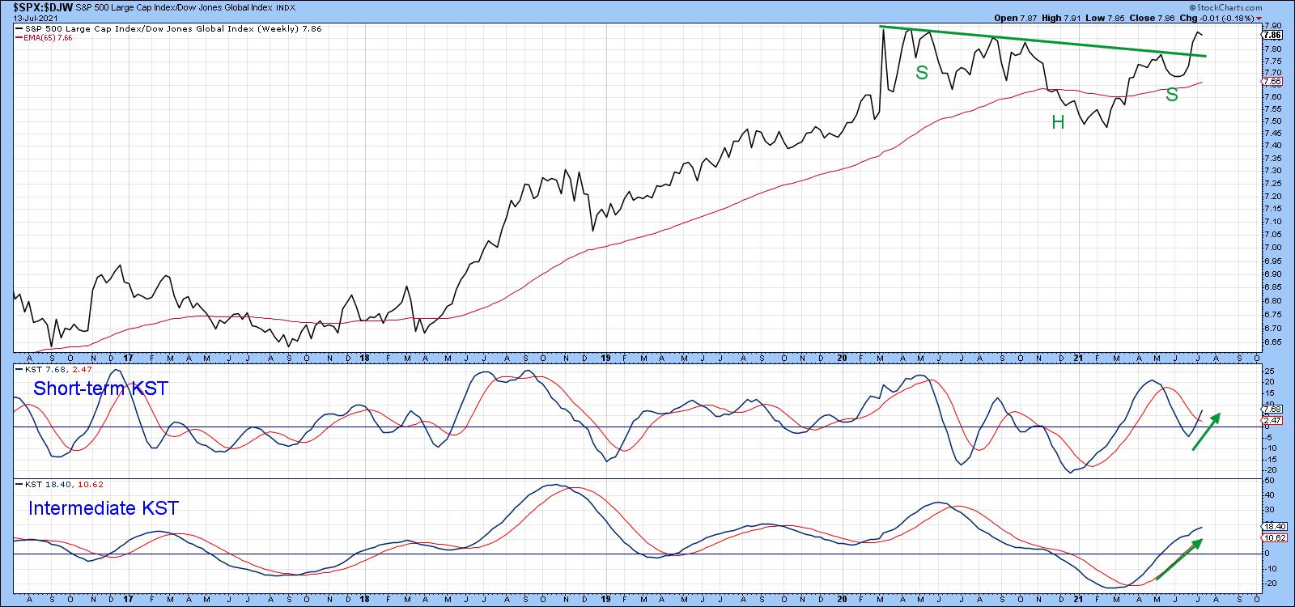Click the 25 label on KST axis
Image resolution: width=1295 pixels, height=607 pixels.
click(x=1267, y=371)
